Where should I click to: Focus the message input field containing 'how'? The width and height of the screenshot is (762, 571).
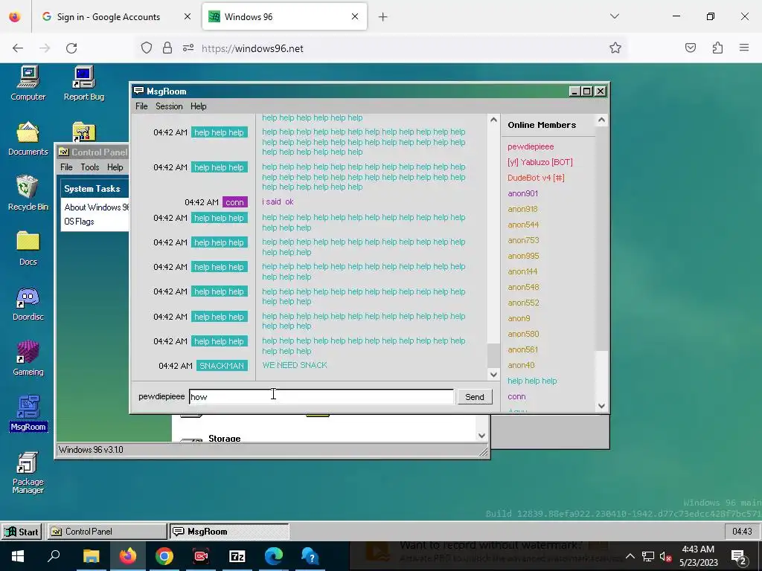(x=321, y=397)
